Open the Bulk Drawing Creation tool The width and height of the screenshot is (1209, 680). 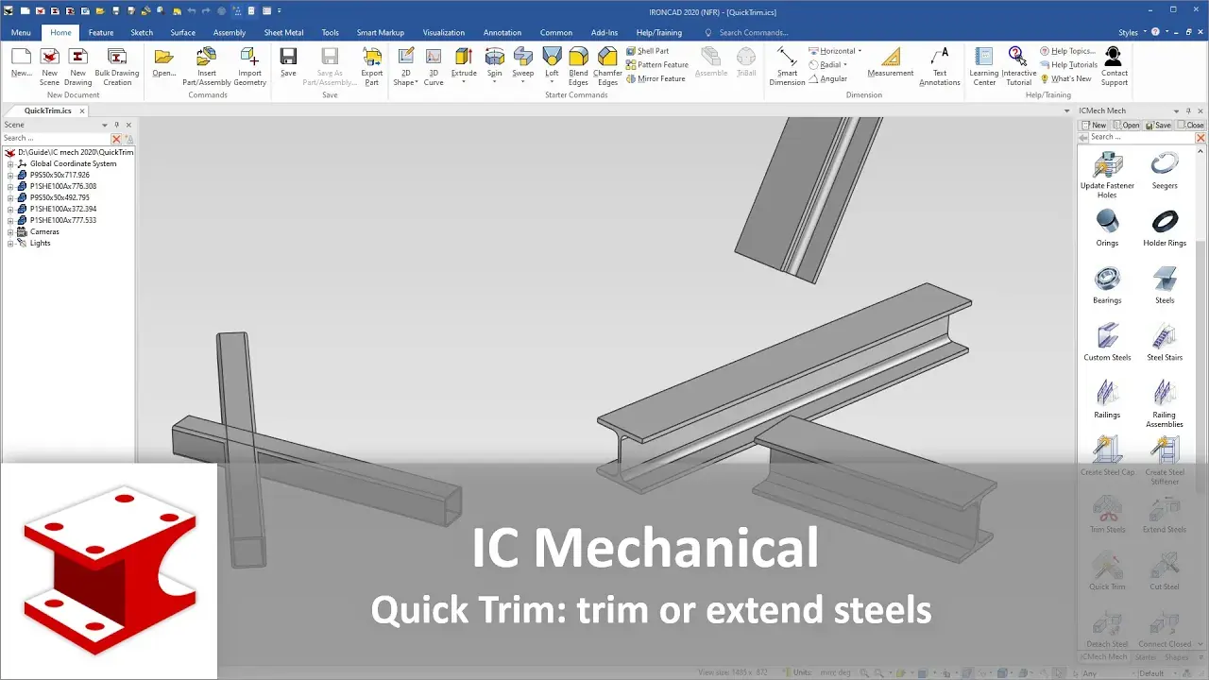click(x=117, y=66)
